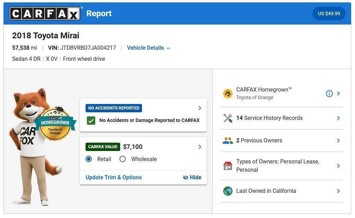Click the Homegrown Toyota of Orange gold seal
The image size is (355, 218).
(x=55, y=124)
